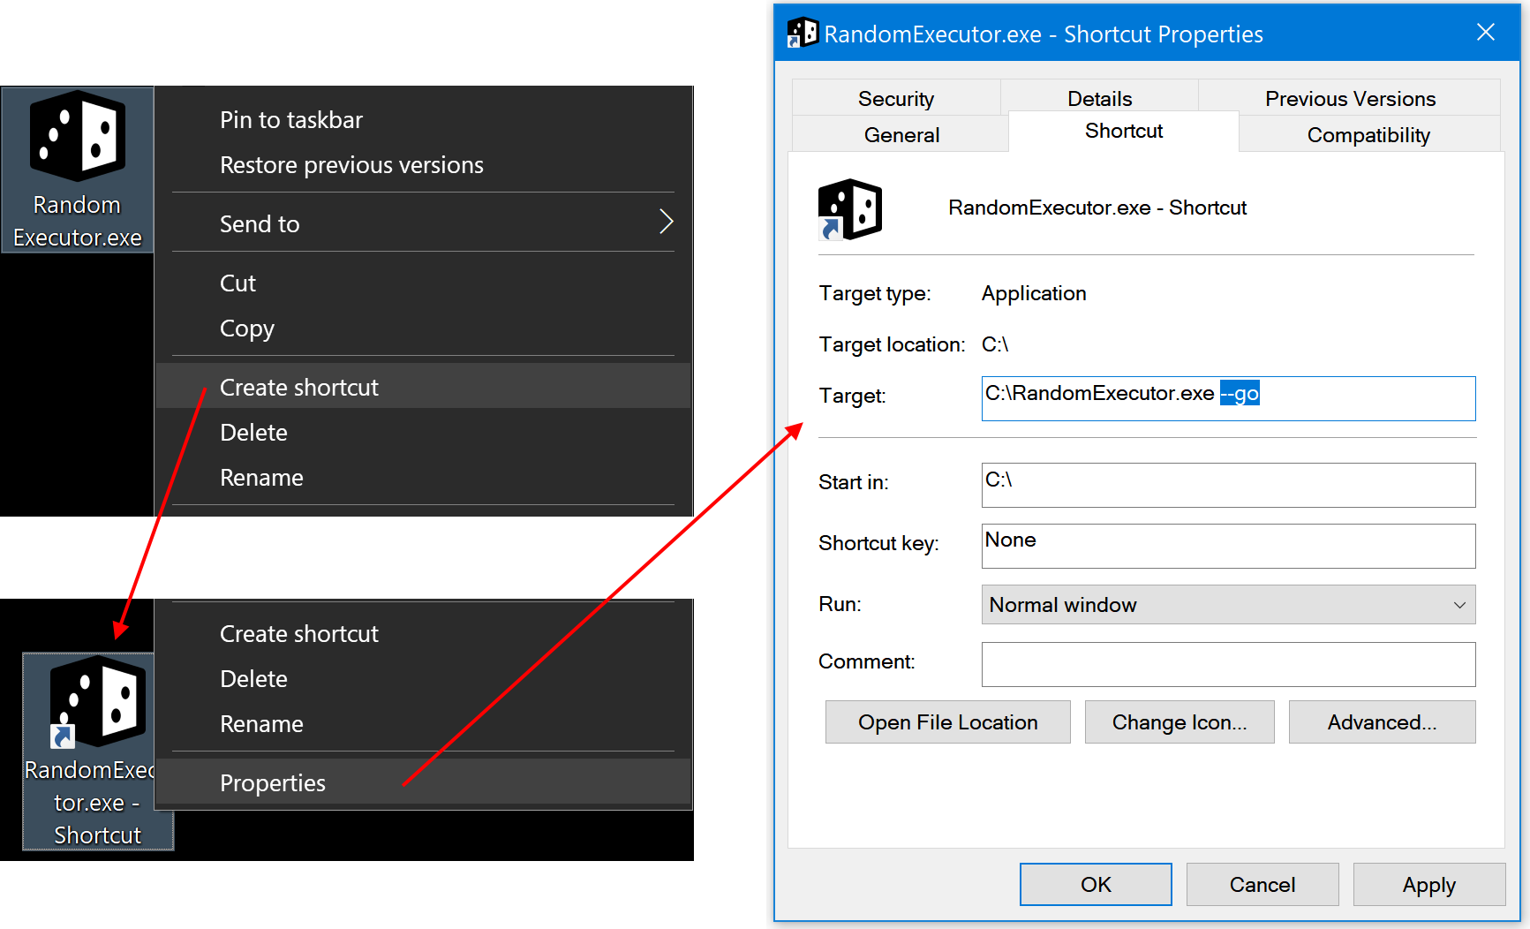Open the Security tab

pos(895,98)
